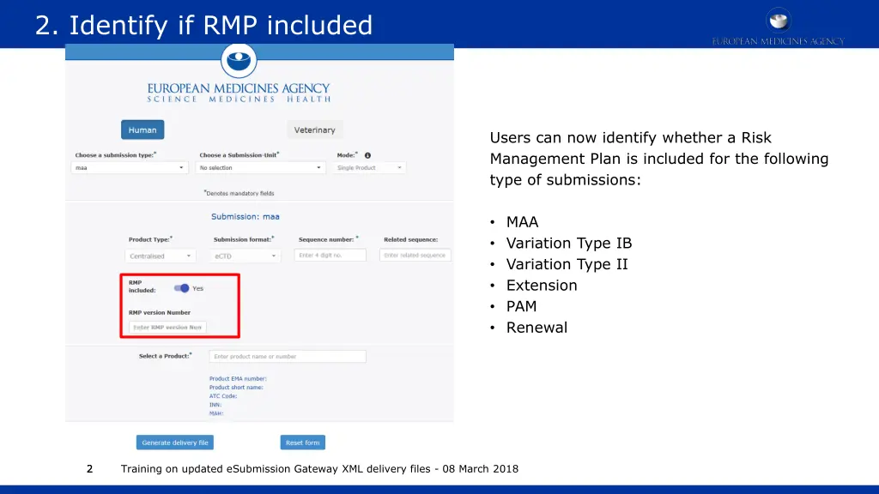
Task: Click the Variation Type IB bullet
Action: (569, 243)
